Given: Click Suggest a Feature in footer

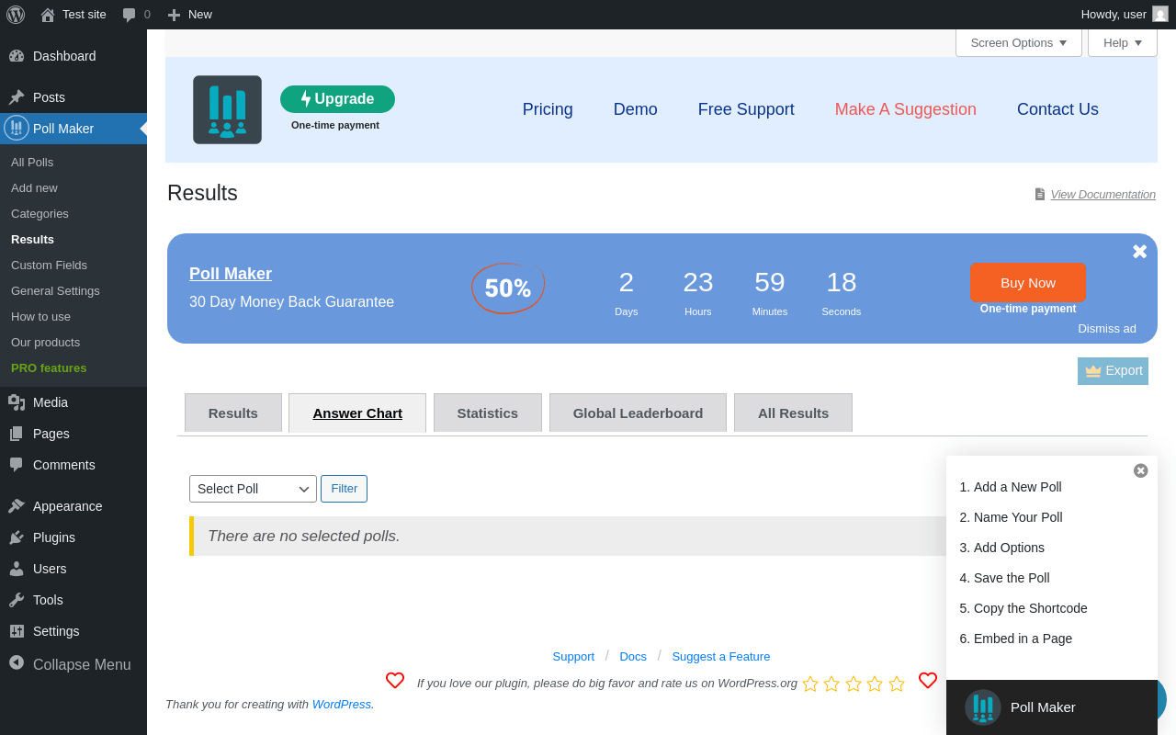Looking at the screenshot, I should [721, 656].
